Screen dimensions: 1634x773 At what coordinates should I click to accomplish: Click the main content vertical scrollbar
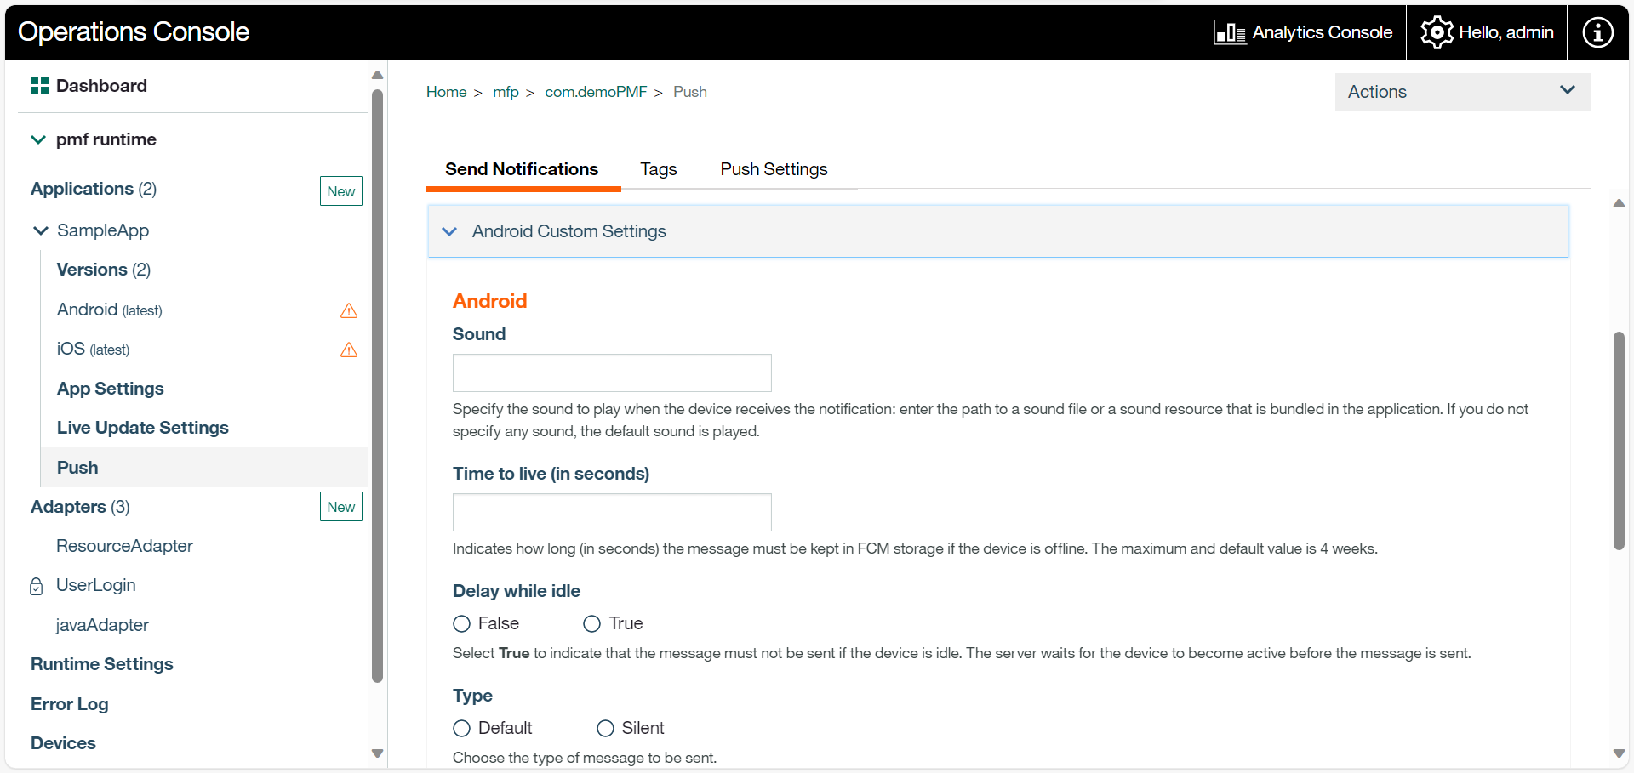coord(1619,440)
